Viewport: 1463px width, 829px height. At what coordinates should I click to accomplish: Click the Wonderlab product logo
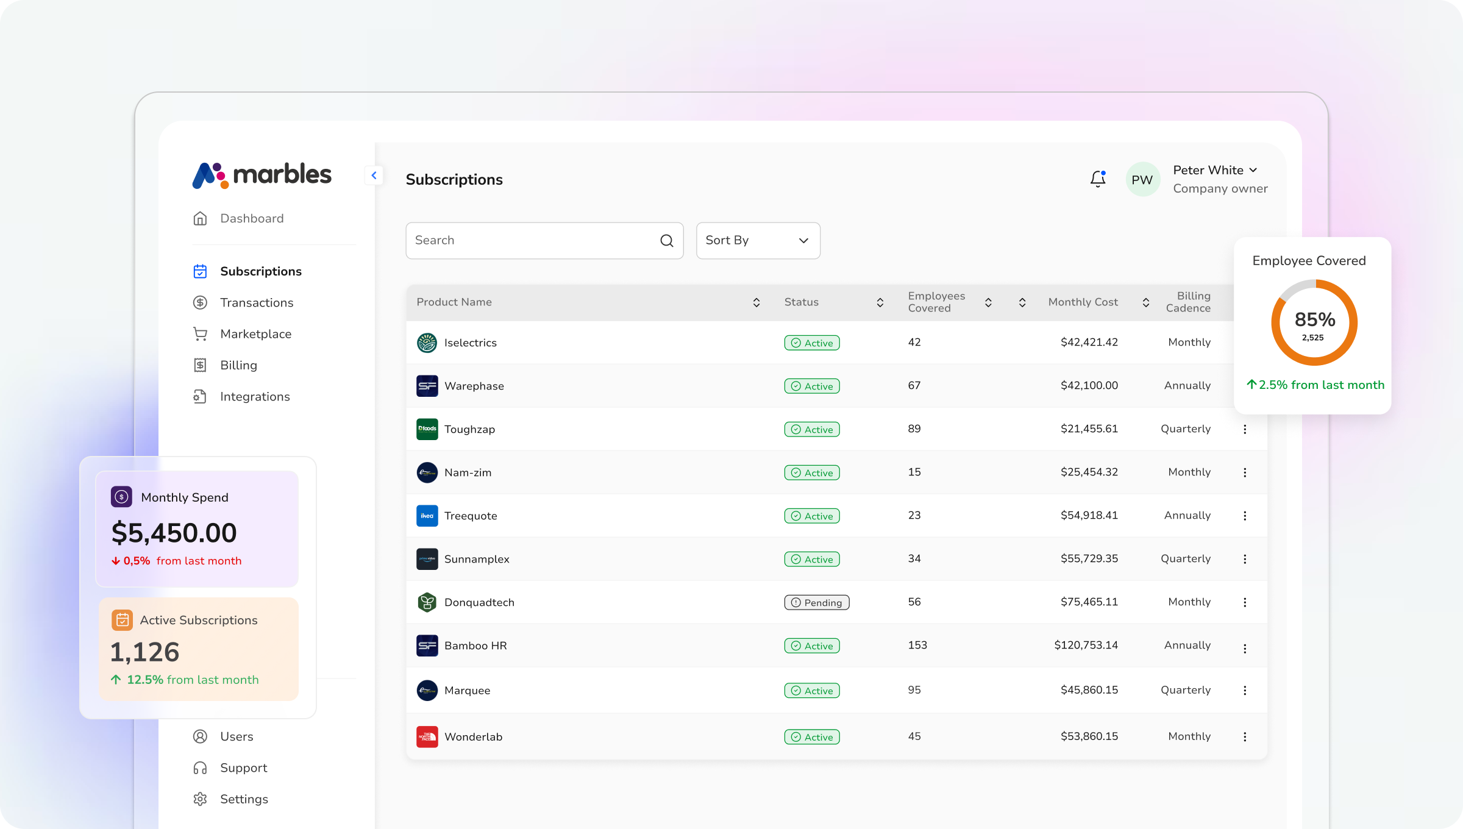pos(427,737)
